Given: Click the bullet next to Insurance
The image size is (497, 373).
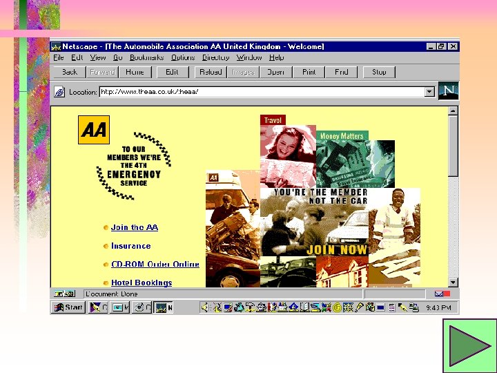Looking at the screenshot, I should pyautogui.click(x=106, y=246).
